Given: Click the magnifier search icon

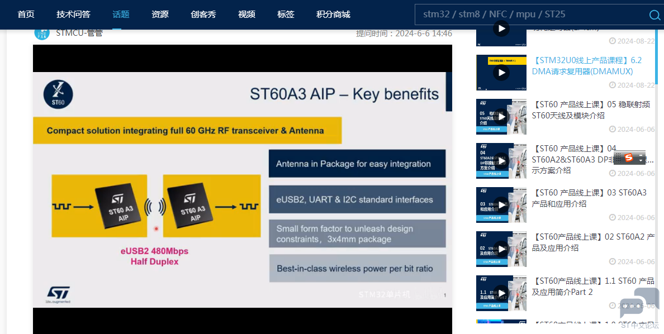Looking at the screenshot, I should click(654, 15).
